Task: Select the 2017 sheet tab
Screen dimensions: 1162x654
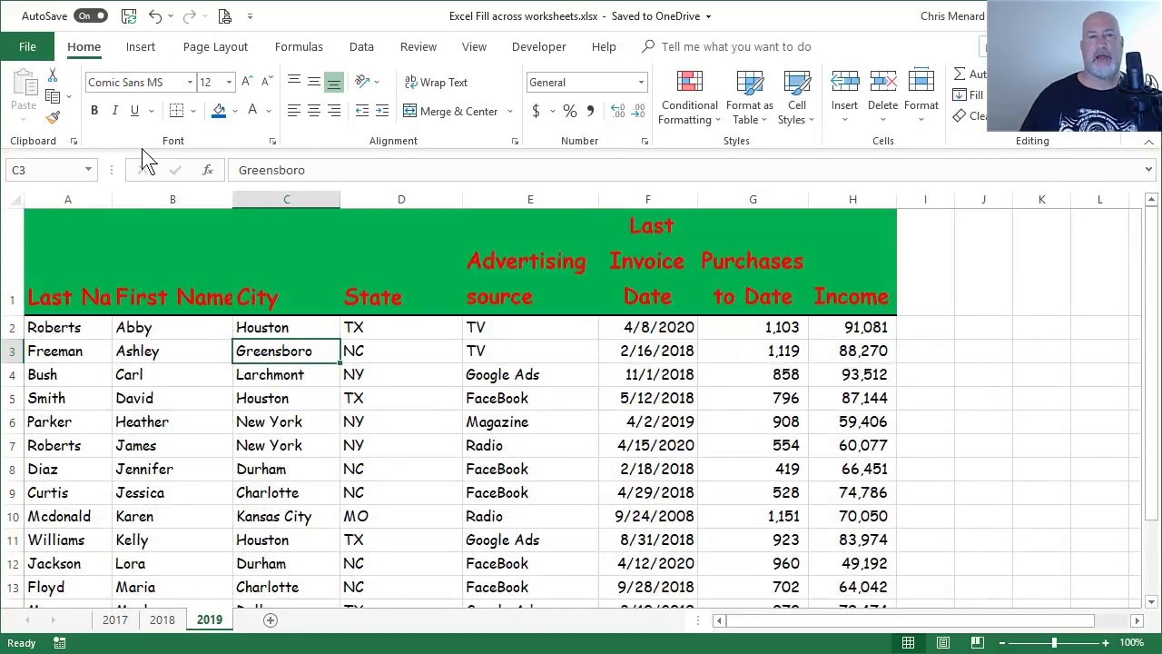Action: pyautogui.click(x=115, y=619)
